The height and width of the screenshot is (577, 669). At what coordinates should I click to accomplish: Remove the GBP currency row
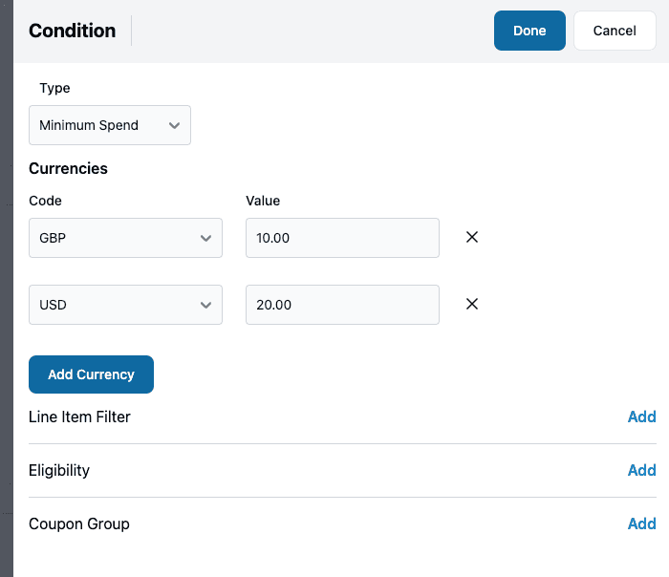point(471,238)
